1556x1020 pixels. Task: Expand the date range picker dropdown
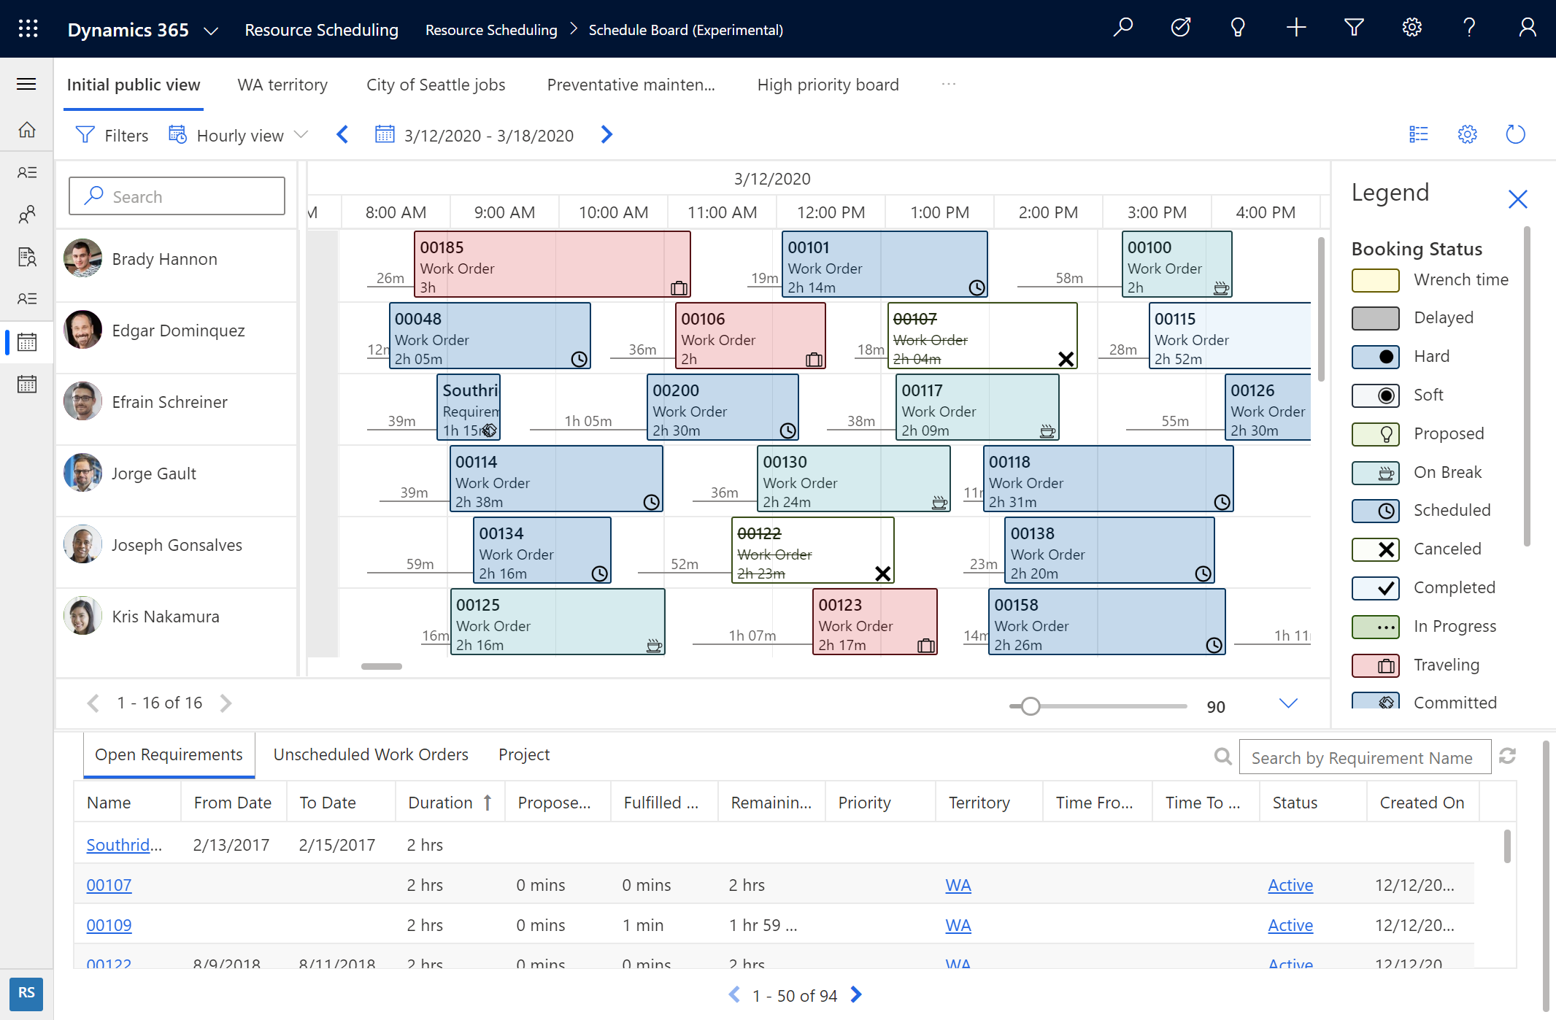point(472,134)
